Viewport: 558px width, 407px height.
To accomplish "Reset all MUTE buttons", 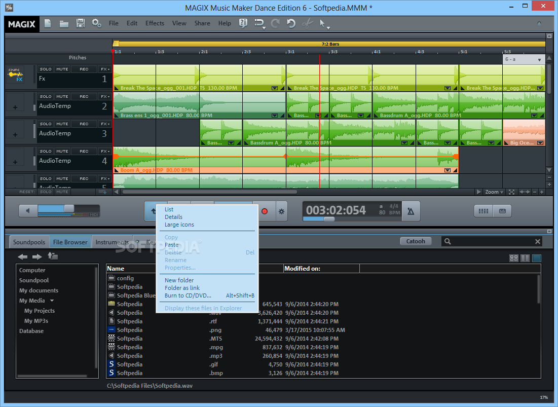I will click(x=62, y=192).
